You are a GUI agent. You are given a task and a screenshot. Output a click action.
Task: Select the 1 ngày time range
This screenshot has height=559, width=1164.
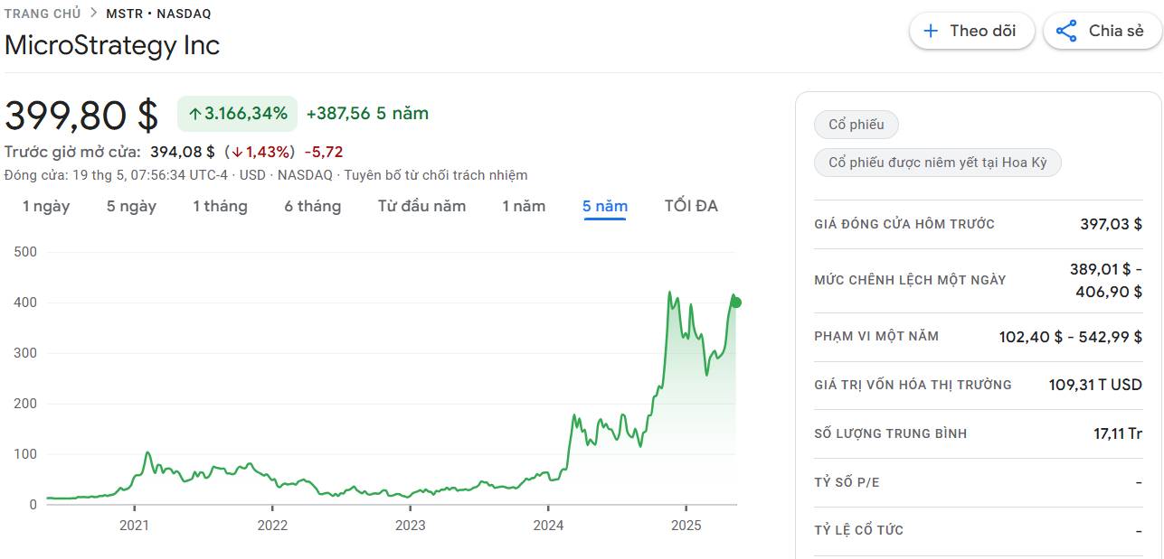[x=46, y=206]
